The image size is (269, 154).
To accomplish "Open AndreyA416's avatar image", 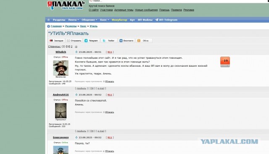I will coord(61,111).
